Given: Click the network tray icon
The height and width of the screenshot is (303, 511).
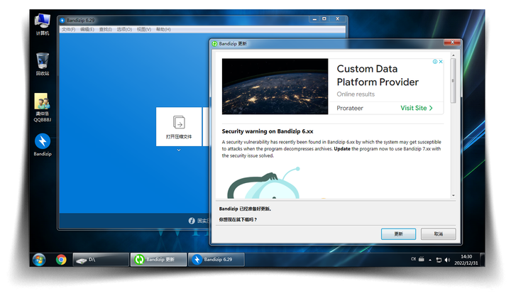Looking at the screenshot, I should (439, 260).
